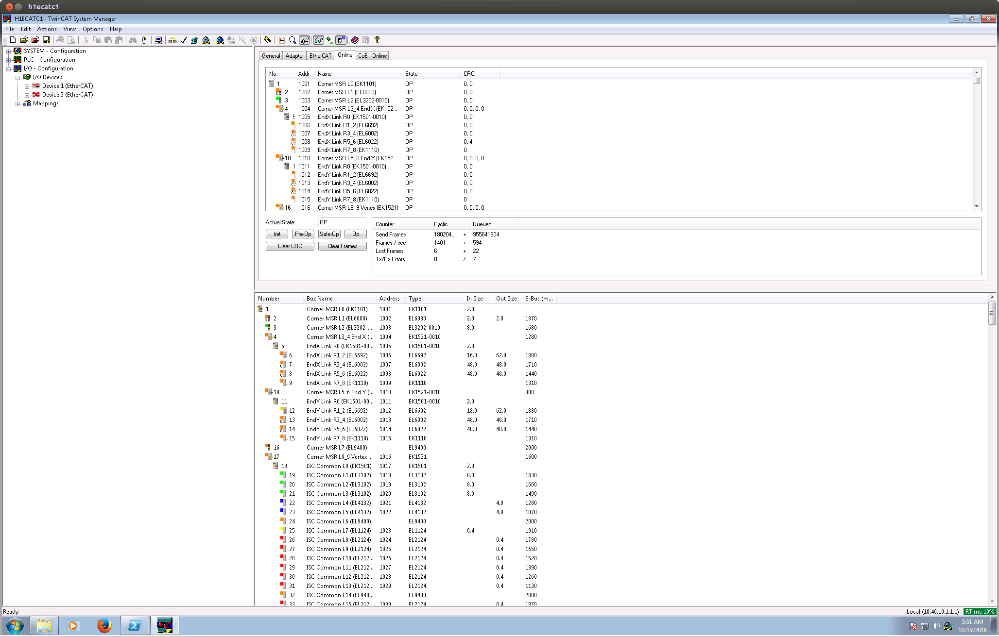Expand the SYSTEM - Configuration tree node
Screen dimensions: 999x637
(x=8, y=51)
